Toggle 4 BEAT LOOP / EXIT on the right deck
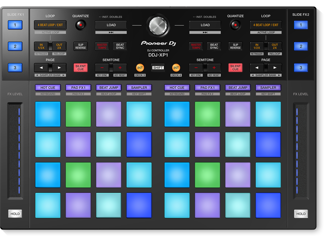324x243 pixels. pyautogui.click(x=266, y=25)
